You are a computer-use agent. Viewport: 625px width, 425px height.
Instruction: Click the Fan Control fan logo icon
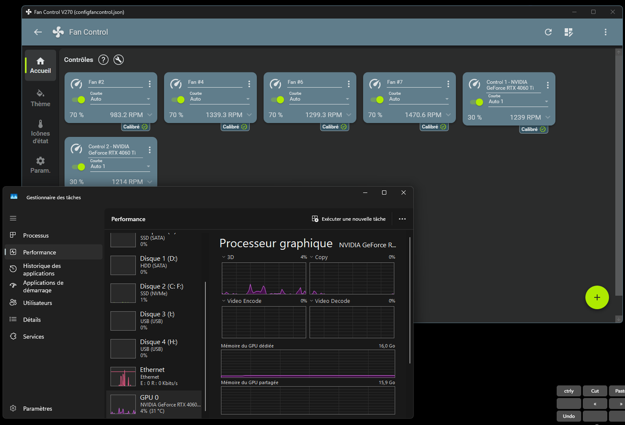(x=58, y=32)
